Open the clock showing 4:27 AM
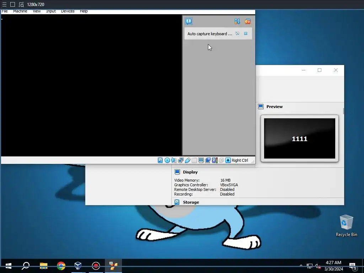 (x=333, y=266)
